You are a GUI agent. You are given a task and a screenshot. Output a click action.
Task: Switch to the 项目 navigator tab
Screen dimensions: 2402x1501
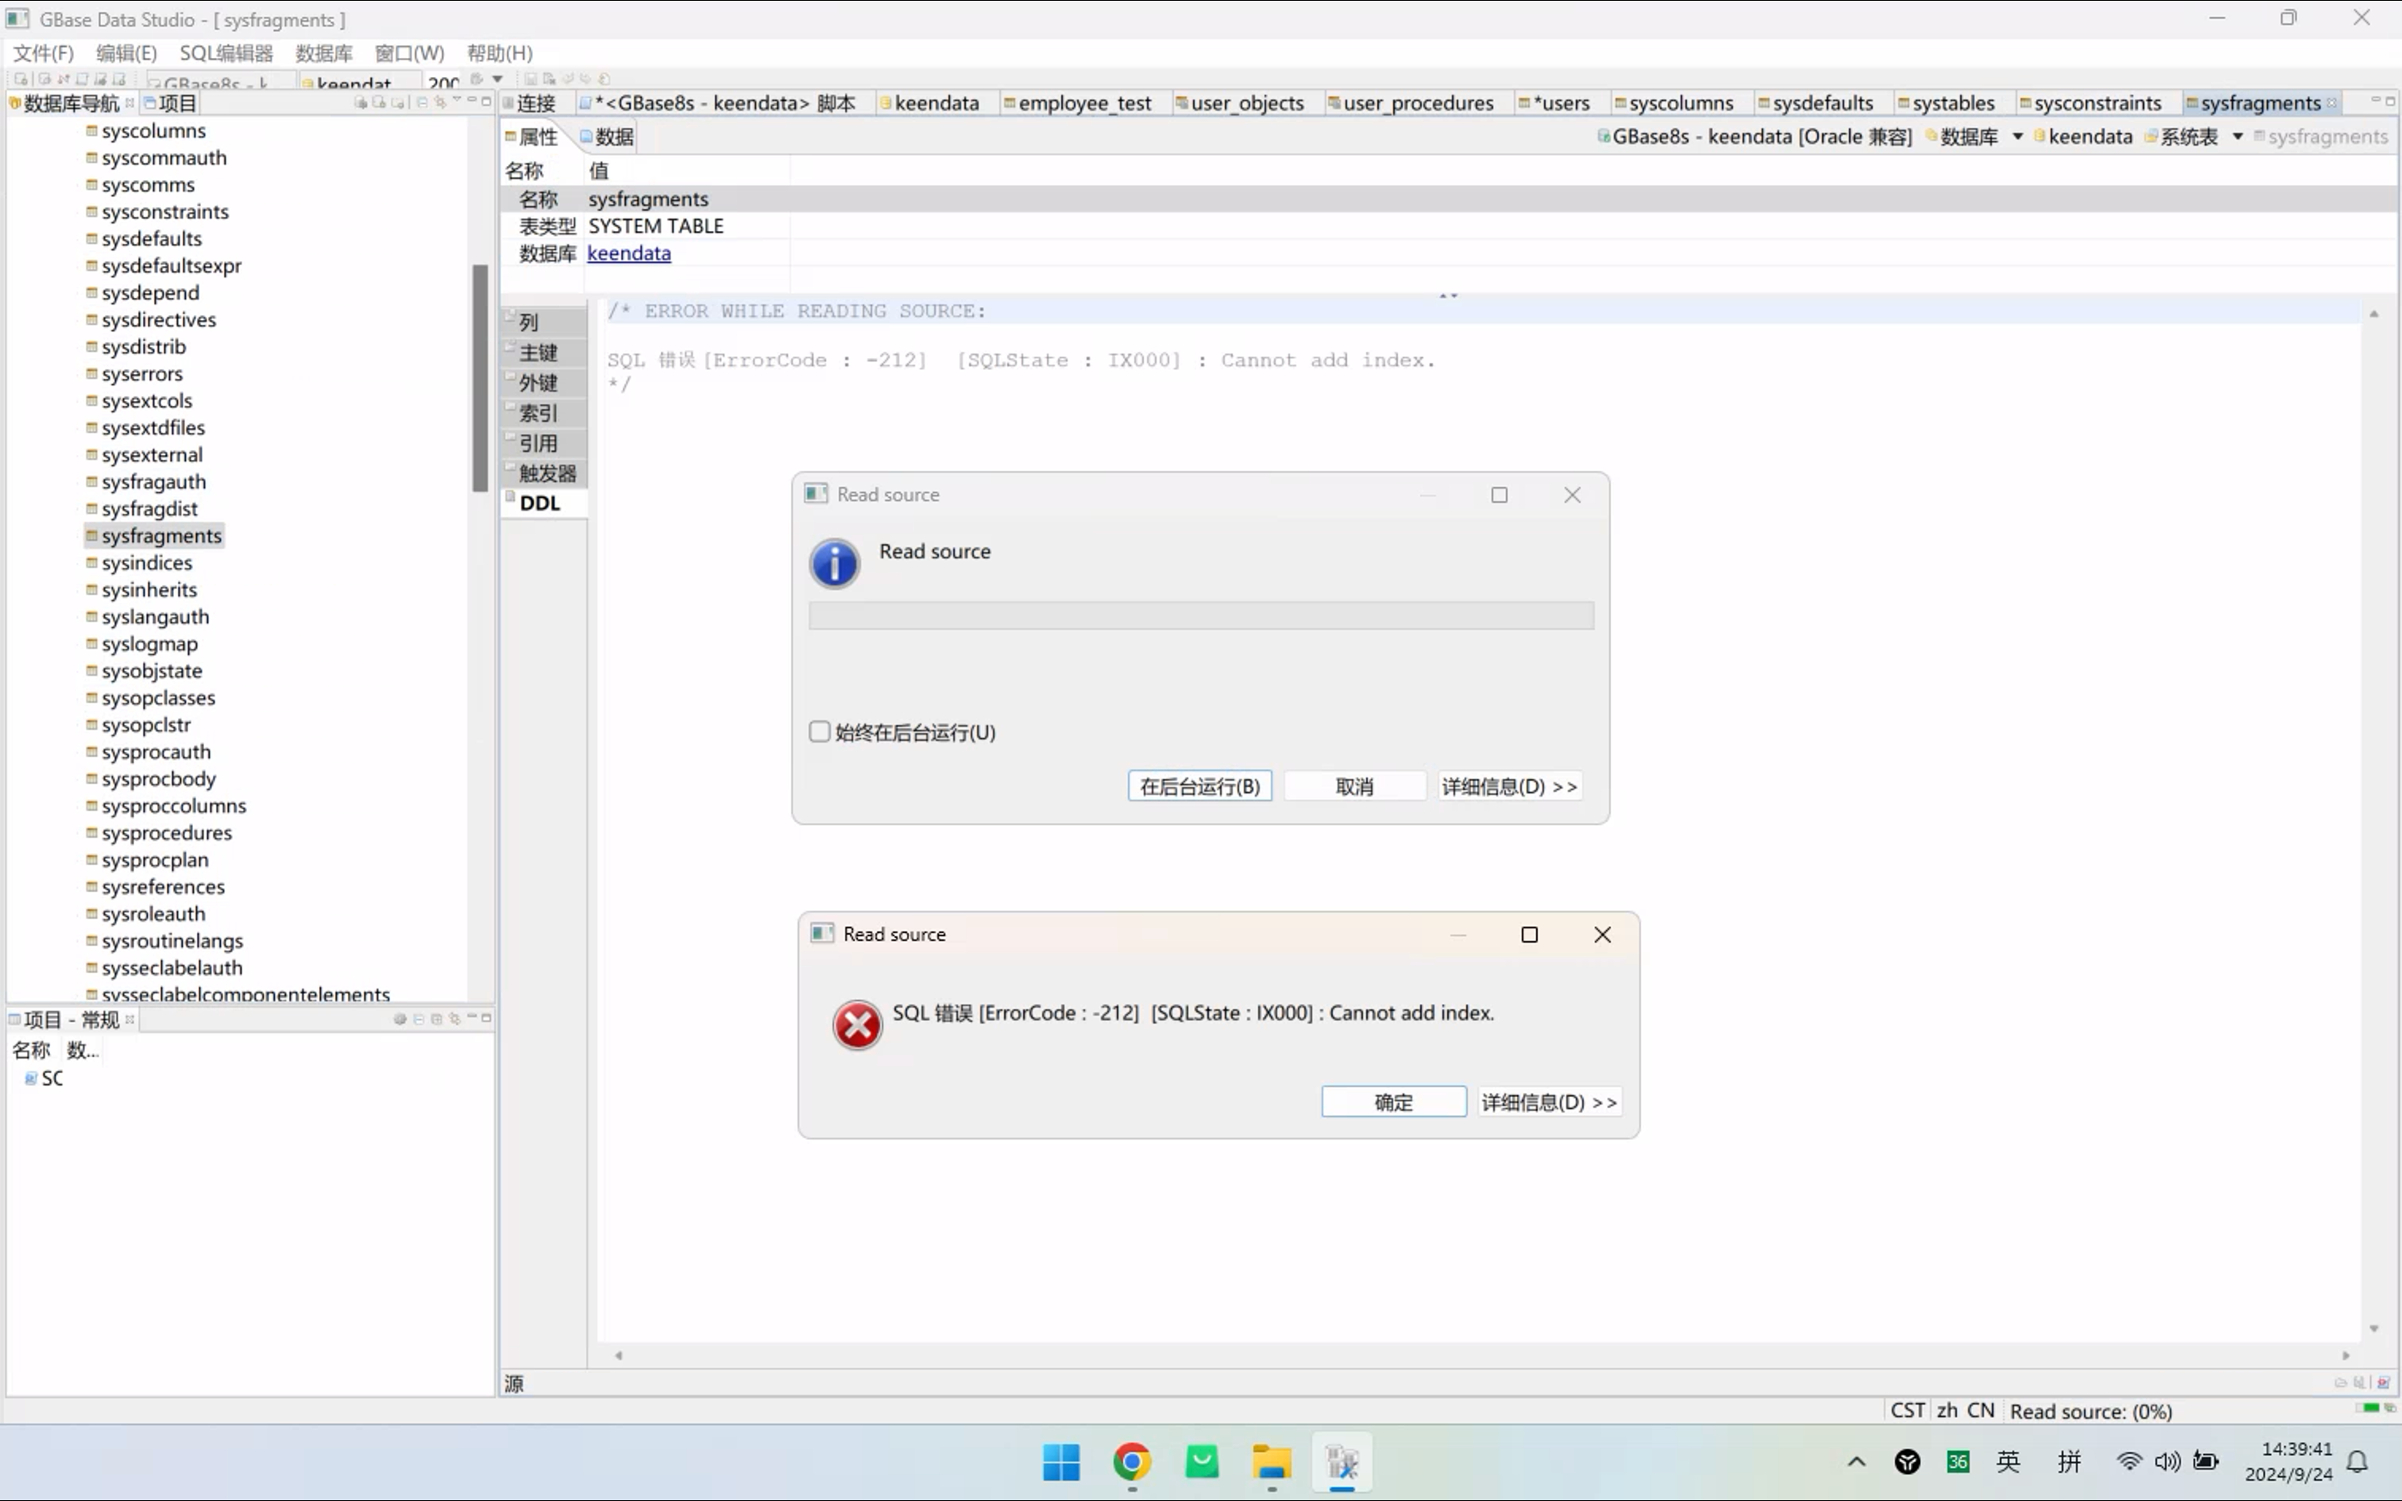click(171, 103)
